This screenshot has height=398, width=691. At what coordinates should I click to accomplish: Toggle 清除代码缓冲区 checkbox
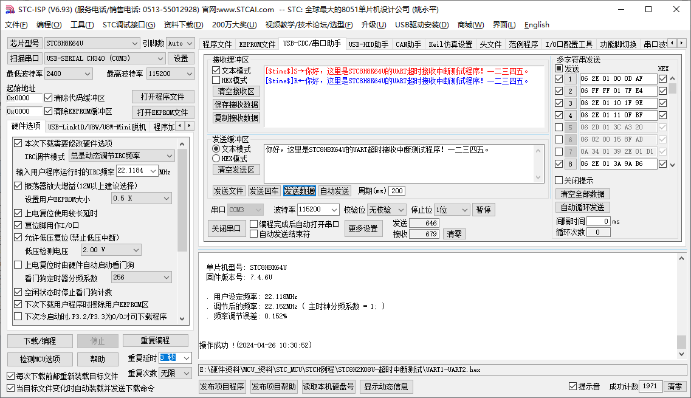pos(49,97)
